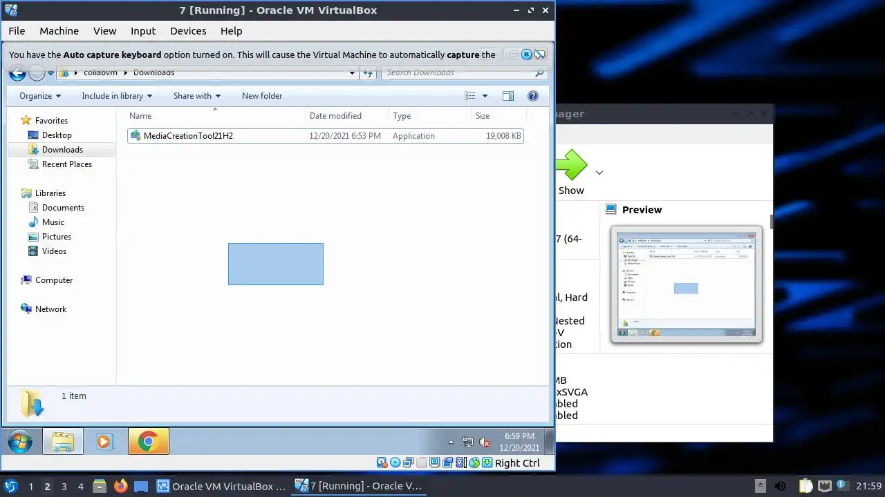The image size is (885, 497).
Task: Click the Explorer Back arrow button
Action: [18, 73]
